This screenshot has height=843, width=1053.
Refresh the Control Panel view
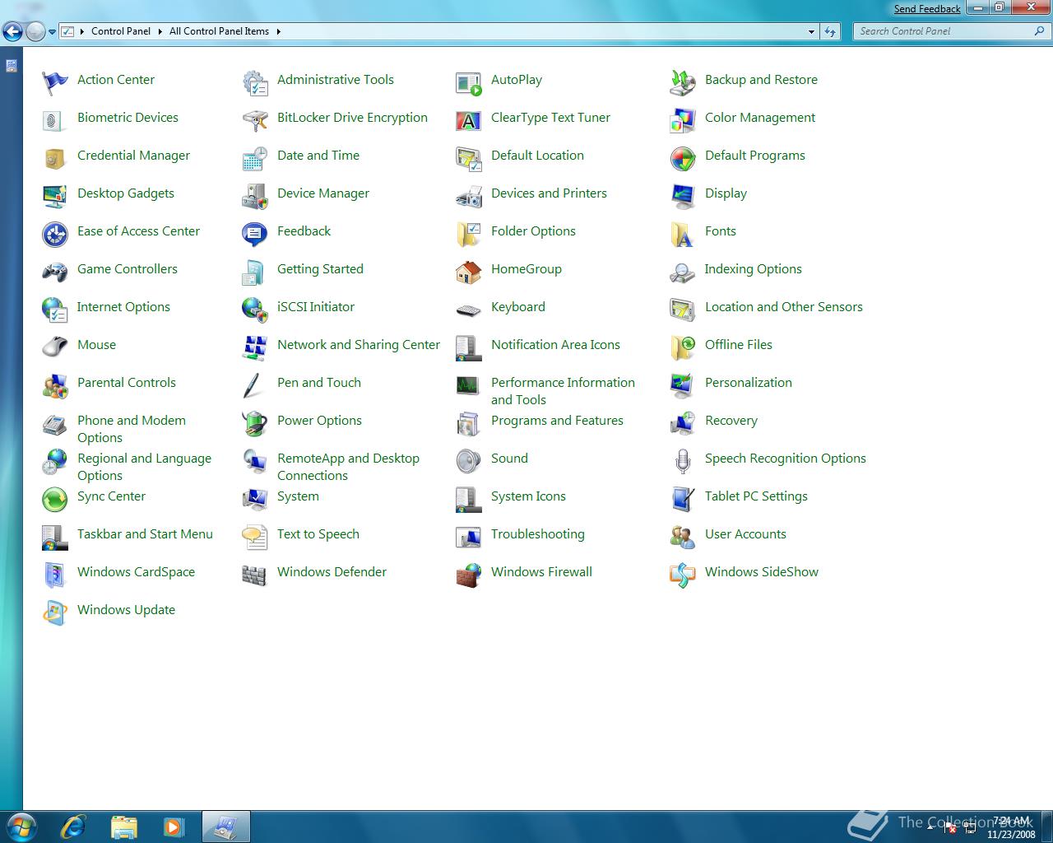[830, 31]
